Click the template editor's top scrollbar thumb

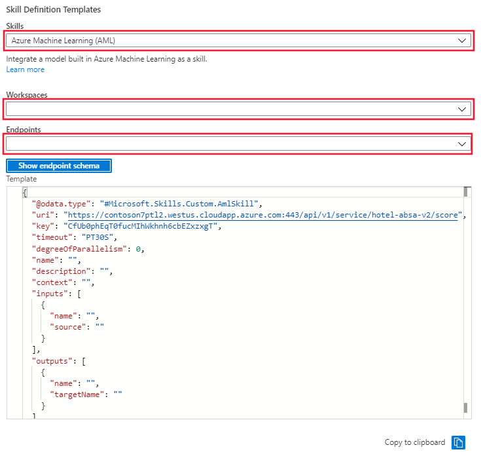click(467, 192)
